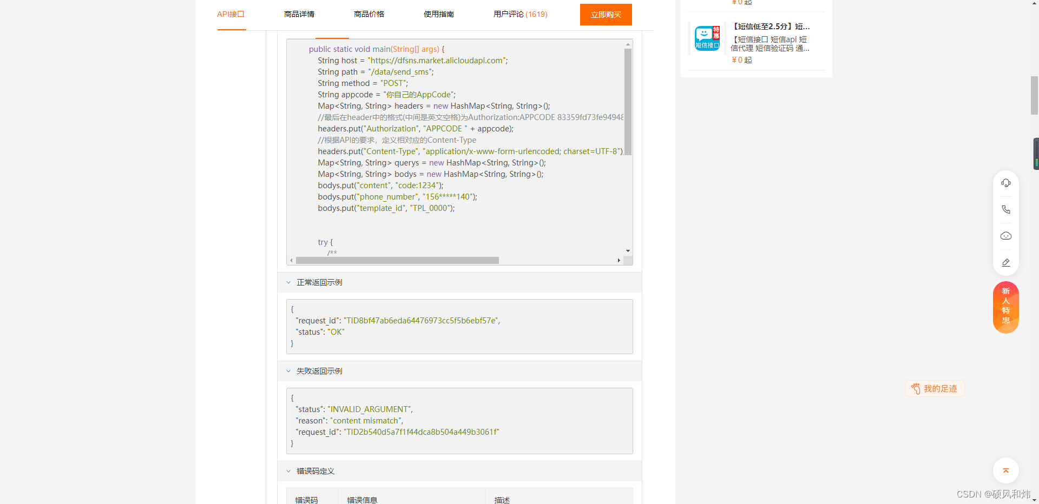
Task: Click the code box scroll-down arrow
Action: (x=628, y=251)
